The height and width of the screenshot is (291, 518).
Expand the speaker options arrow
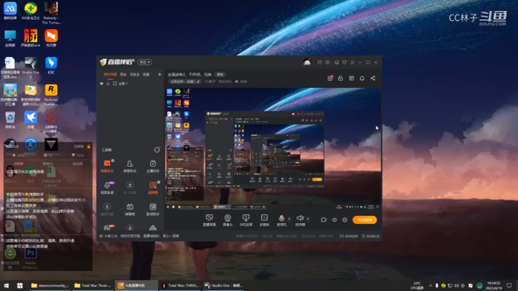click(308, 219)
